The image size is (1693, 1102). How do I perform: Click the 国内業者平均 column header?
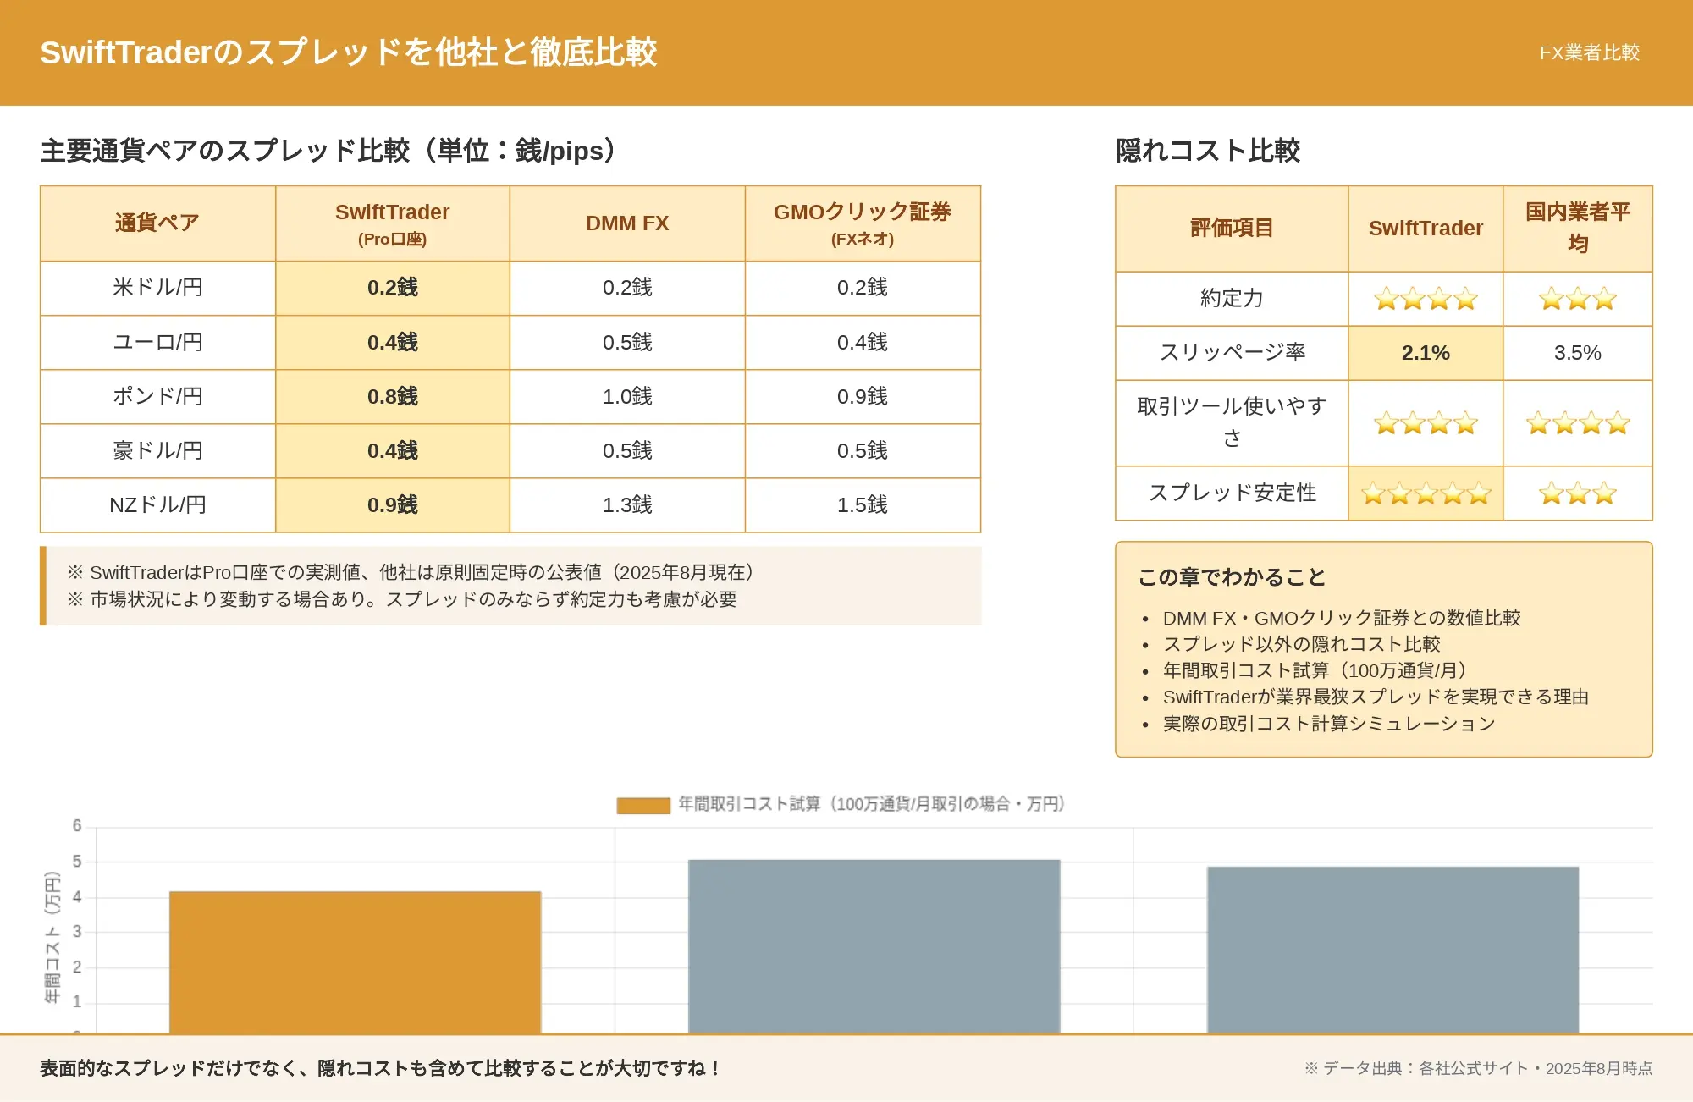(x=1578, y=229)
